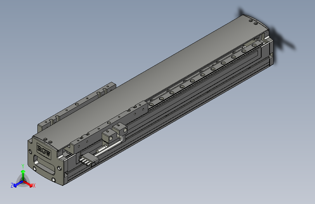Select the BGW logo on the end plate

pyautogui.click(x=44, y=151)
